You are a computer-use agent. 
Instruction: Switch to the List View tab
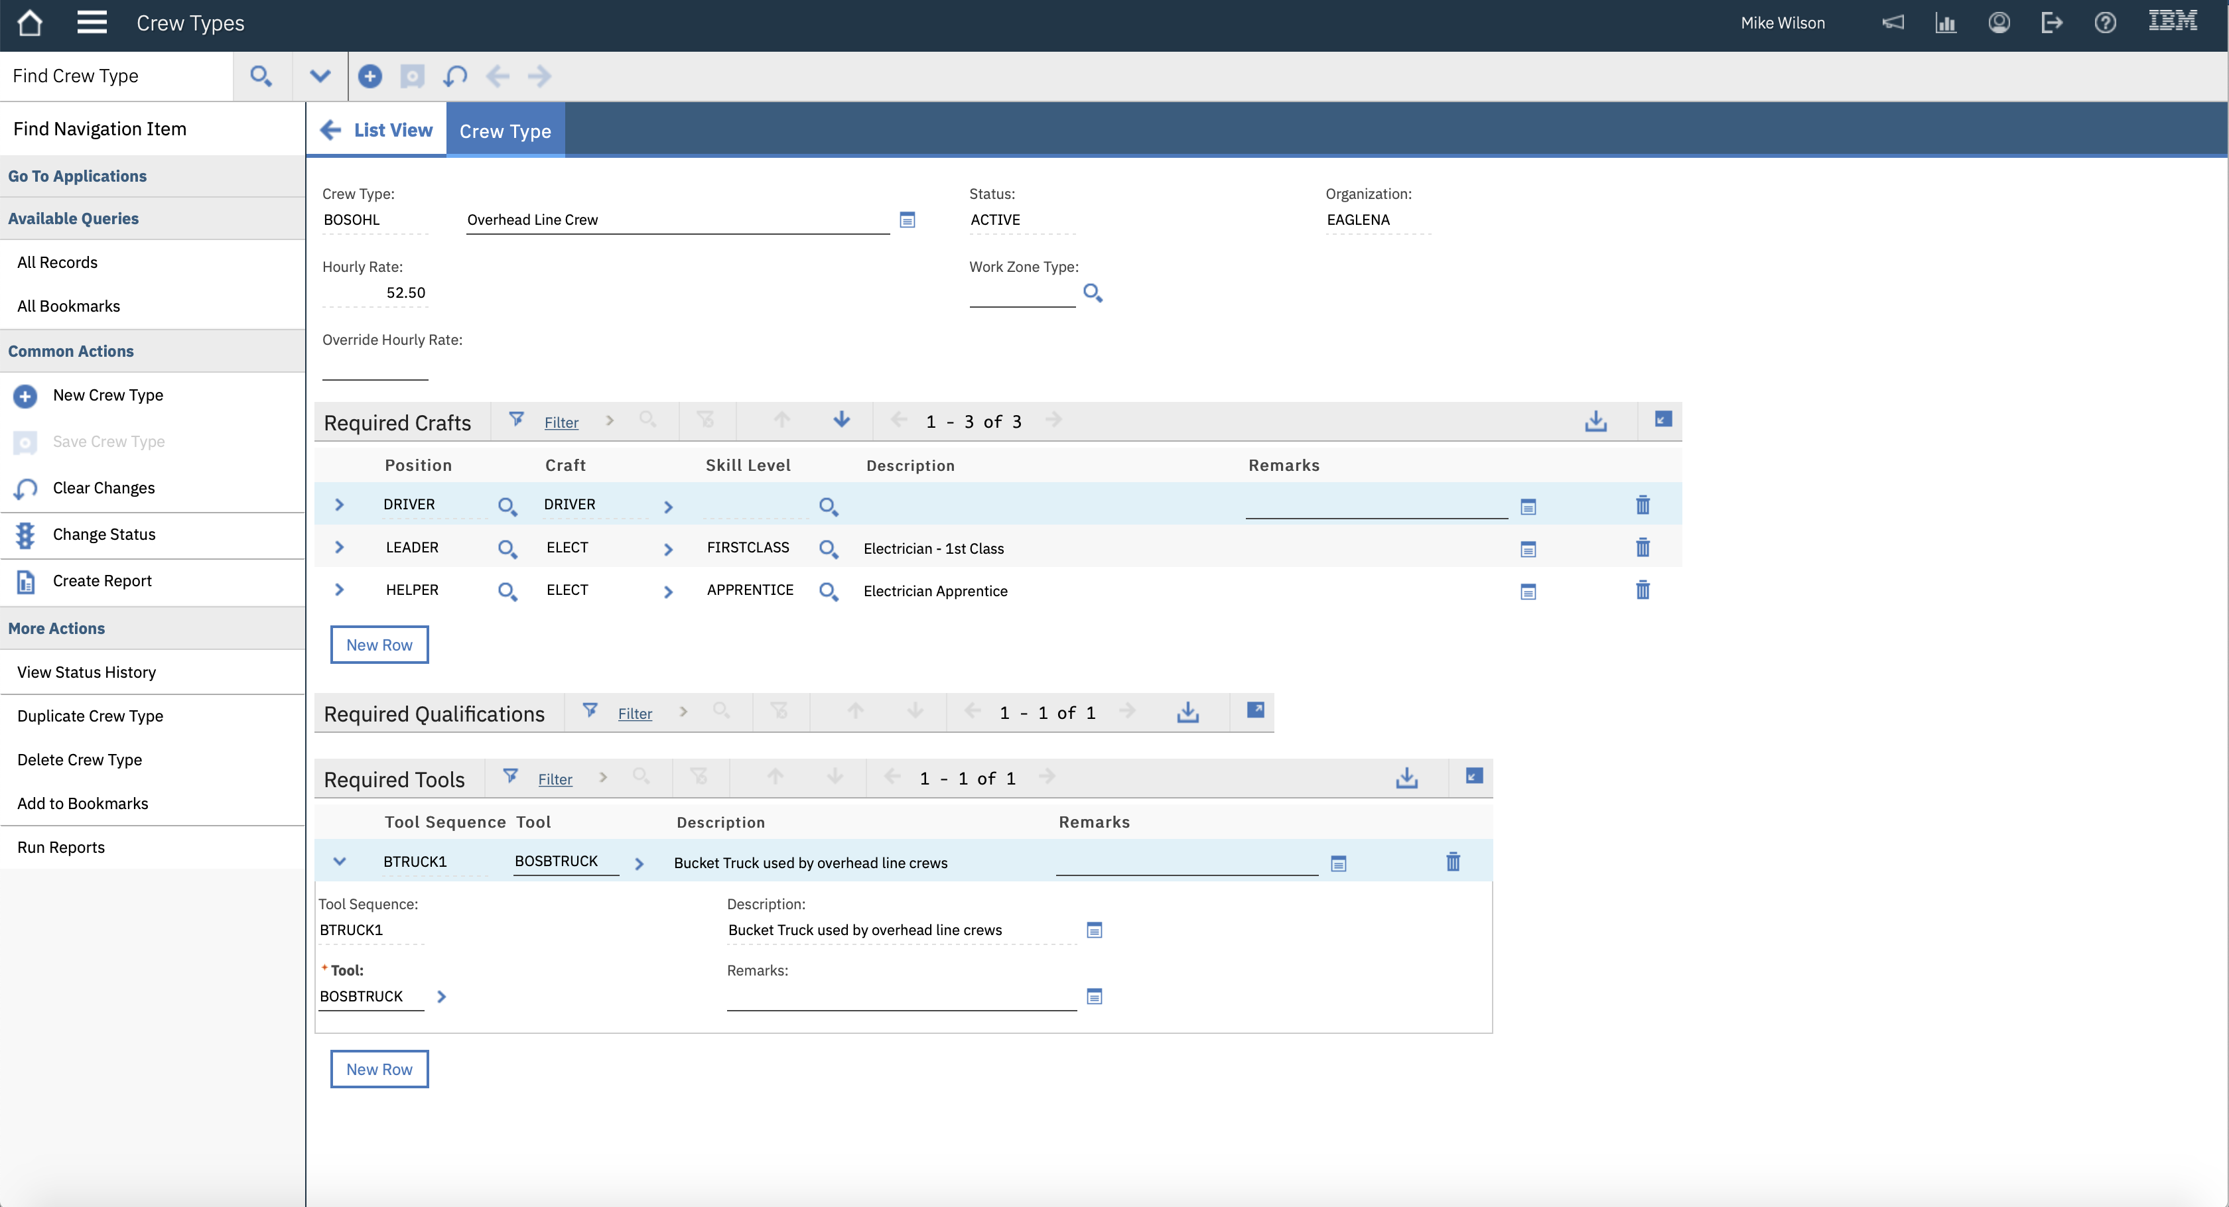(x=392, y=130)
